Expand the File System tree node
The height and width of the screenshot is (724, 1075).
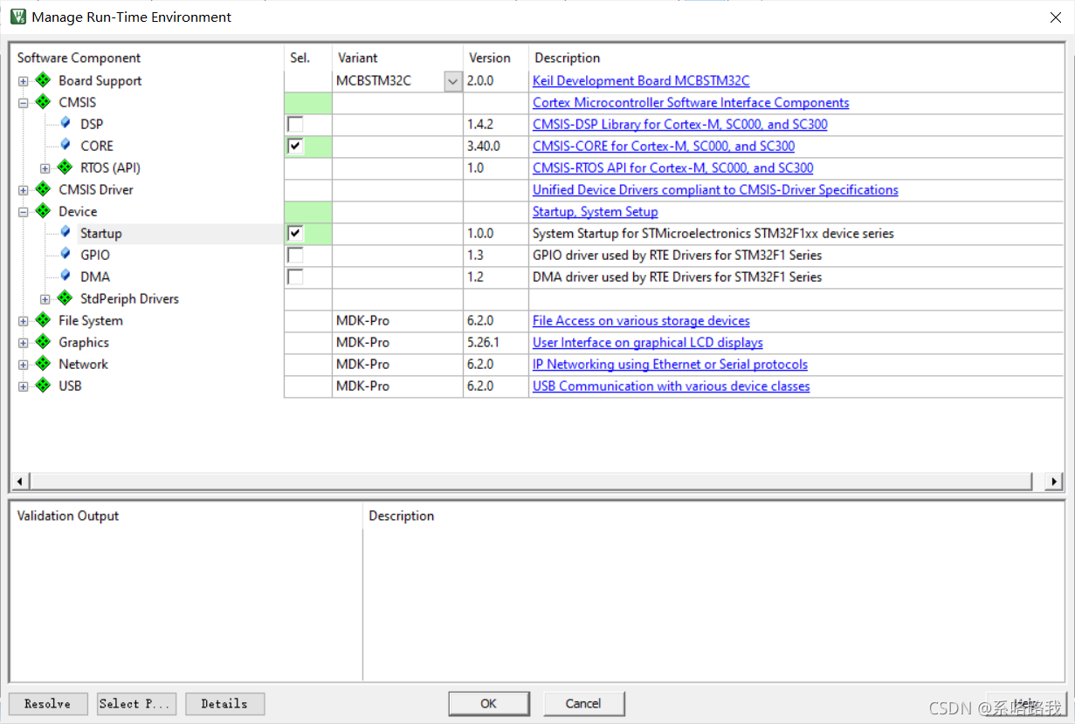click(24, 321)
